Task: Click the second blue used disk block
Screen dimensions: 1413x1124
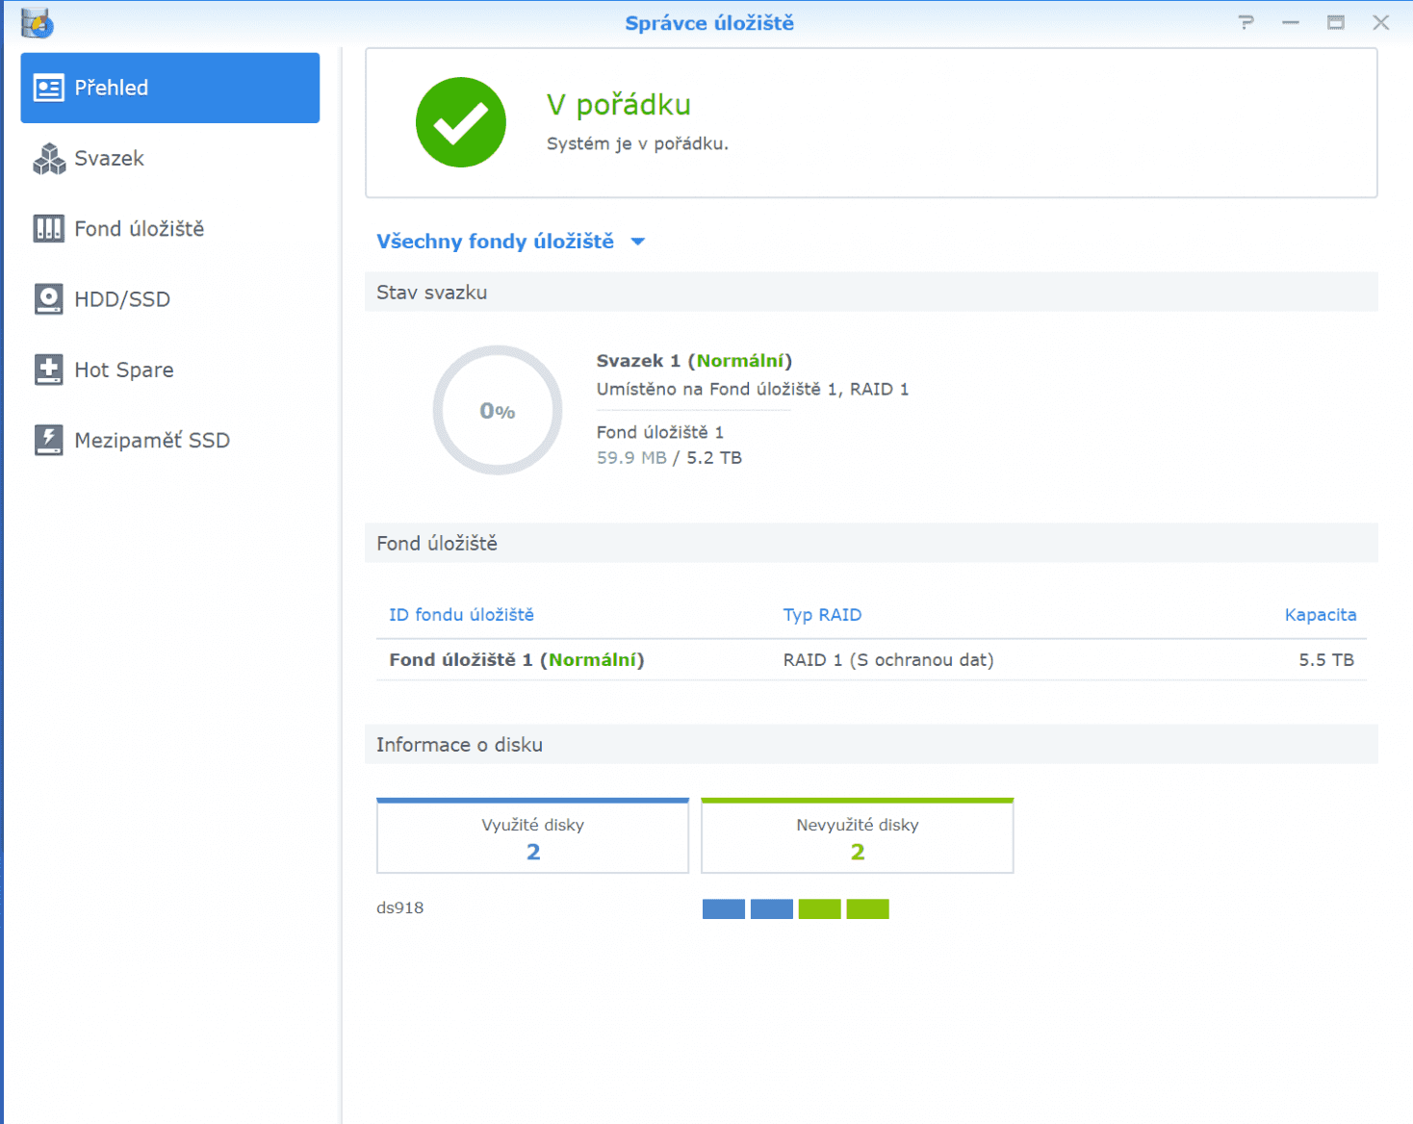Action: pos(772,909)
